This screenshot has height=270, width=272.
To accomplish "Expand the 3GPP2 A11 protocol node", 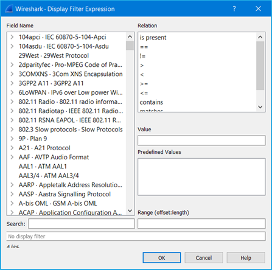I will point(12,83).
